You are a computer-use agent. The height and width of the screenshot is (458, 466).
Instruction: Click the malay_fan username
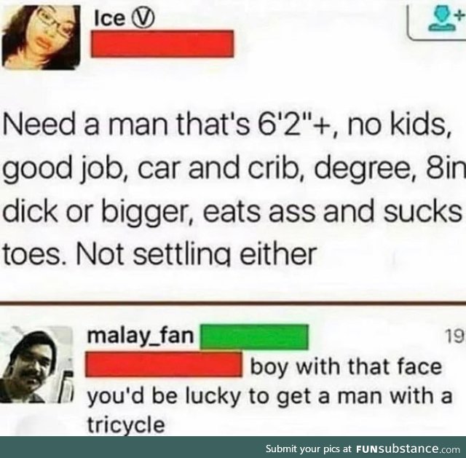[141, 336]
